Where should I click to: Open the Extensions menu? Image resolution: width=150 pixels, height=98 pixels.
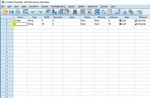92,6
